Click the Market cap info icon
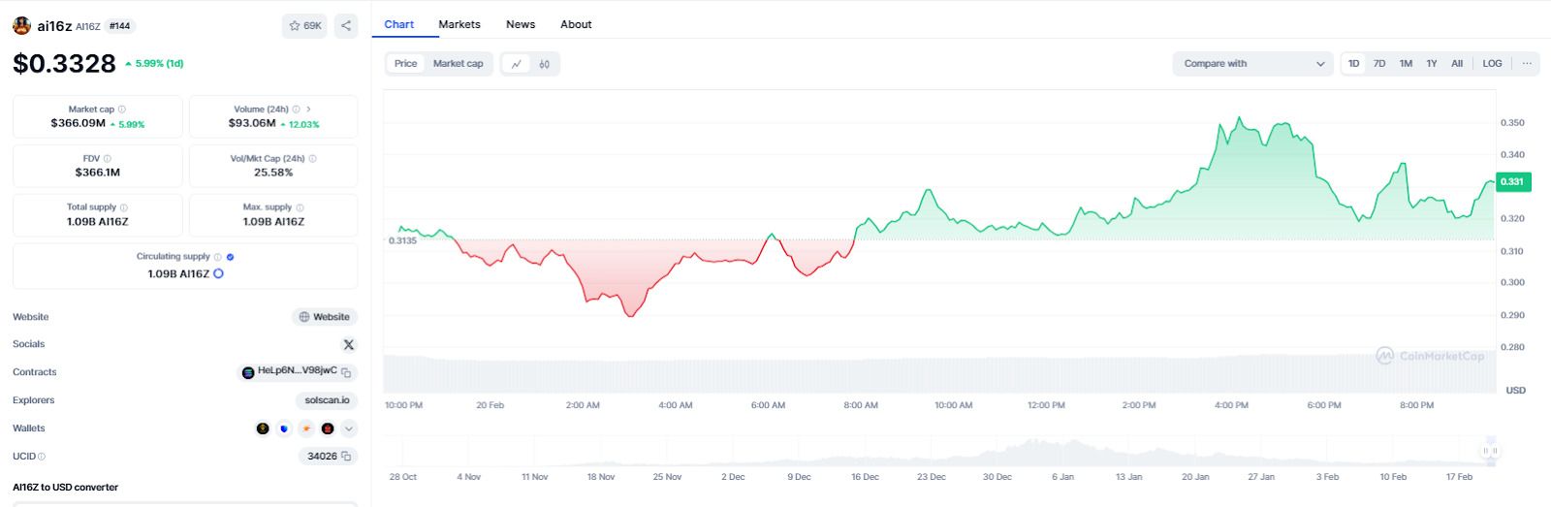The width and height of the screenshot is (1551, 507). tap(121, 110)
